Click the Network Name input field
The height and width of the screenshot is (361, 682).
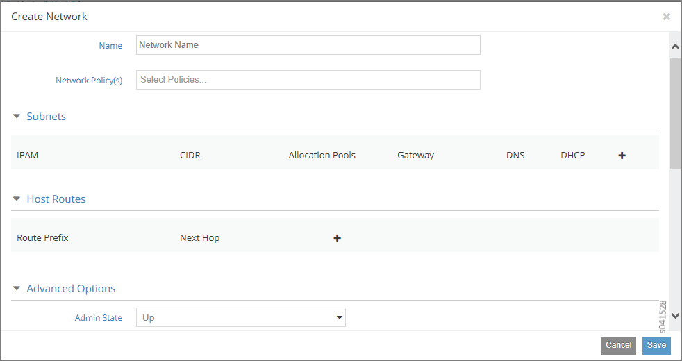pyautogui.click(x=308, y=45)
